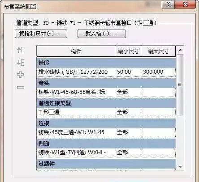Click the move row down icon
Image resolution: width=199 pixels, height=182 pixels.
21,63
